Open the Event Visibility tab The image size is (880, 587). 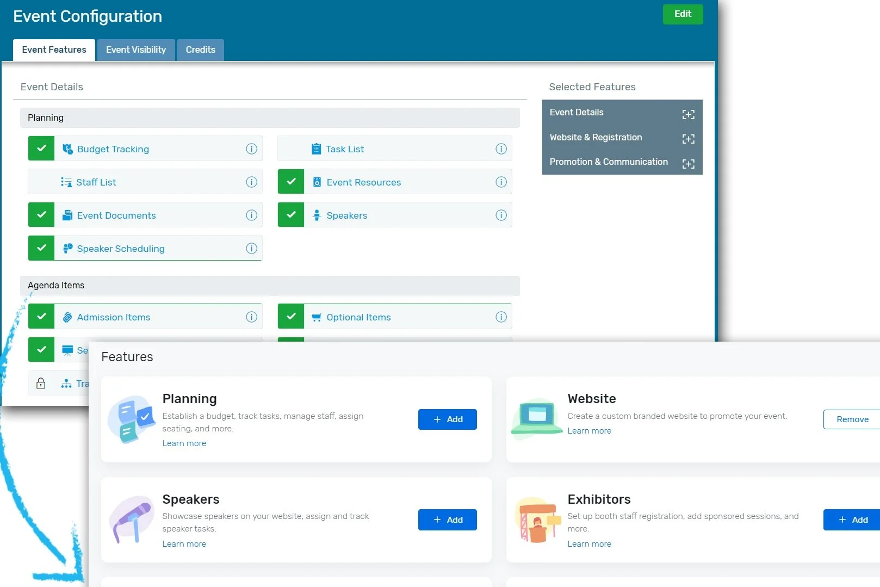pos(136,50)
